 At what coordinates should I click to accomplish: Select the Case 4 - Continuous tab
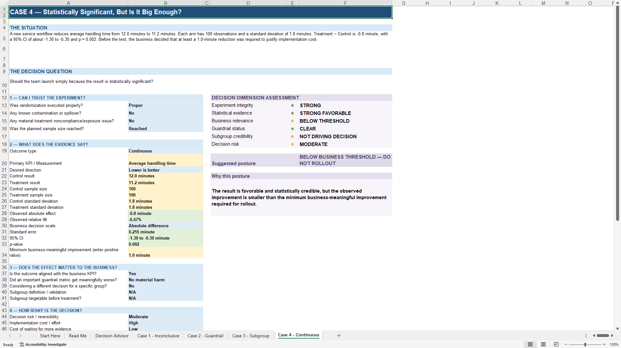tap(298, 335)
